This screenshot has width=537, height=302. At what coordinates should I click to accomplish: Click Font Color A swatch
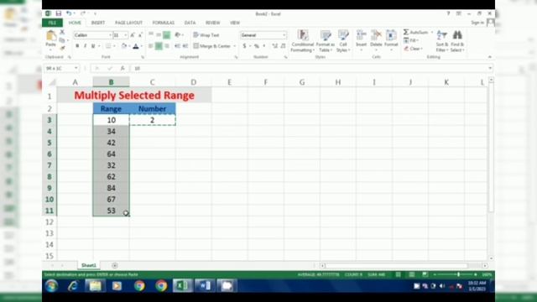(x=136, y=46)
